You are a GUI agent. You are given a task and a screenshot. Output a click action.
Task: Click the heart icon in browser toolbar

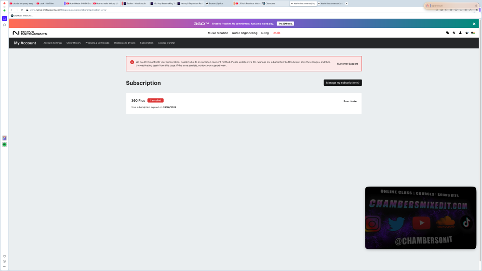click(456, 10)
